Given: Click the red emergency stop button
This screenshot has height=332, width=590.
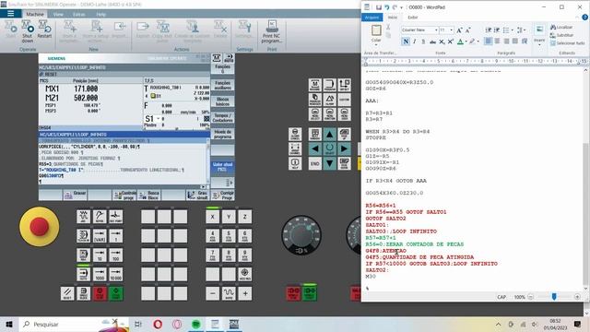Looking at the screenshot, I should tap(39, 226).
